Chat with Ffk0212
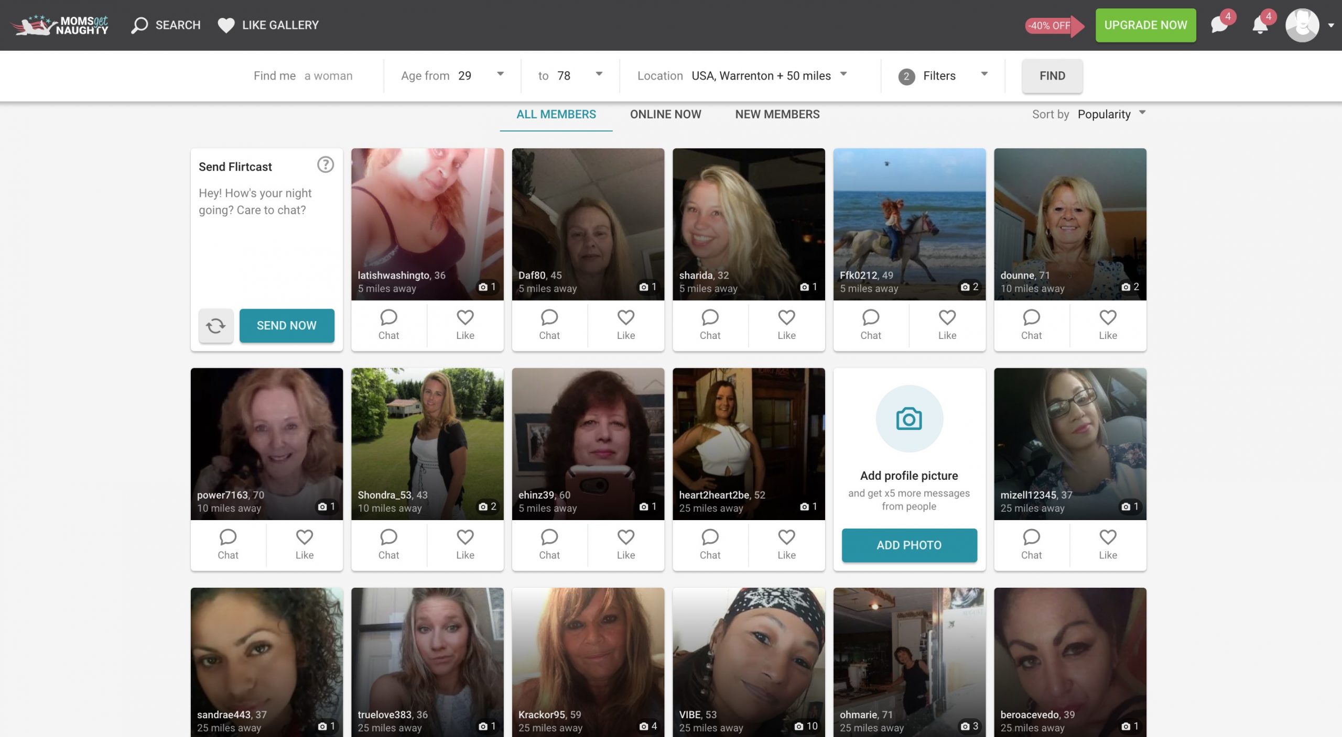This screenshot has height=737, width=1342. [870, 325]
